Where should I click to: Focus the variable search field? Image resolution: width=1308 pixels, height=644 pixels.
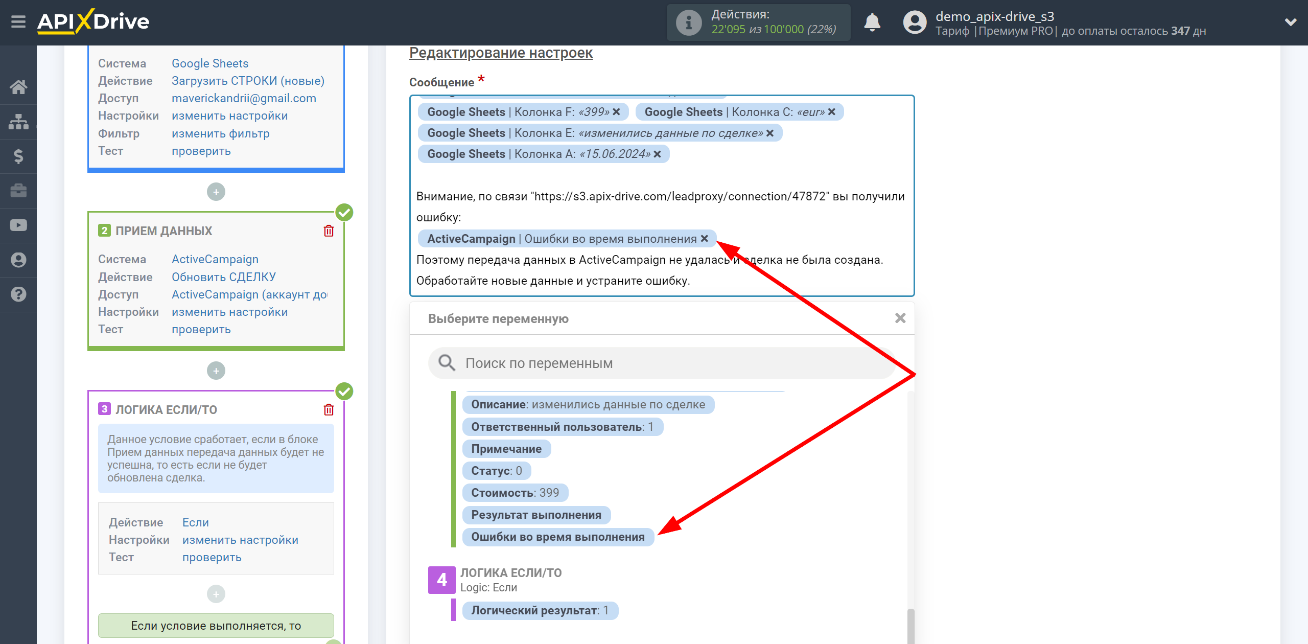coord(662,363)
